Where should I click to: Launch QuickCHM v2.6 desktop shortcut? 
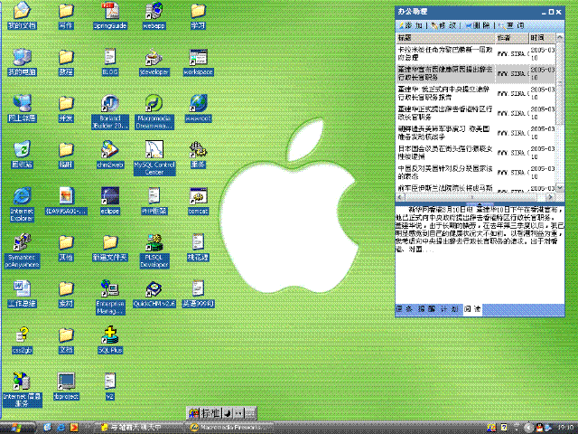click(x=154, y=294)
